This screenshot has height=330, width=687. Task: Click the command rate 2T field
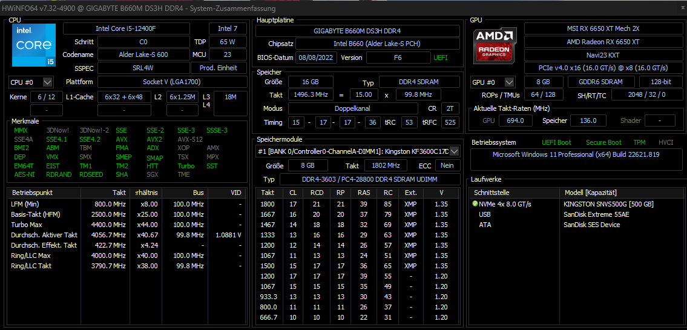coord(450,108)
